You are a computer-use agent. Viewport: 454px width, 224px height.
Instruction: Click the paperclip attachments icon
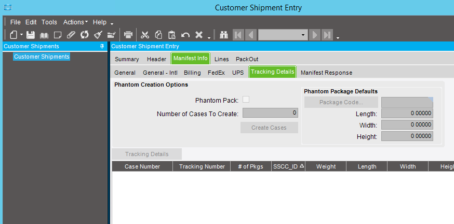pos(71,35)
